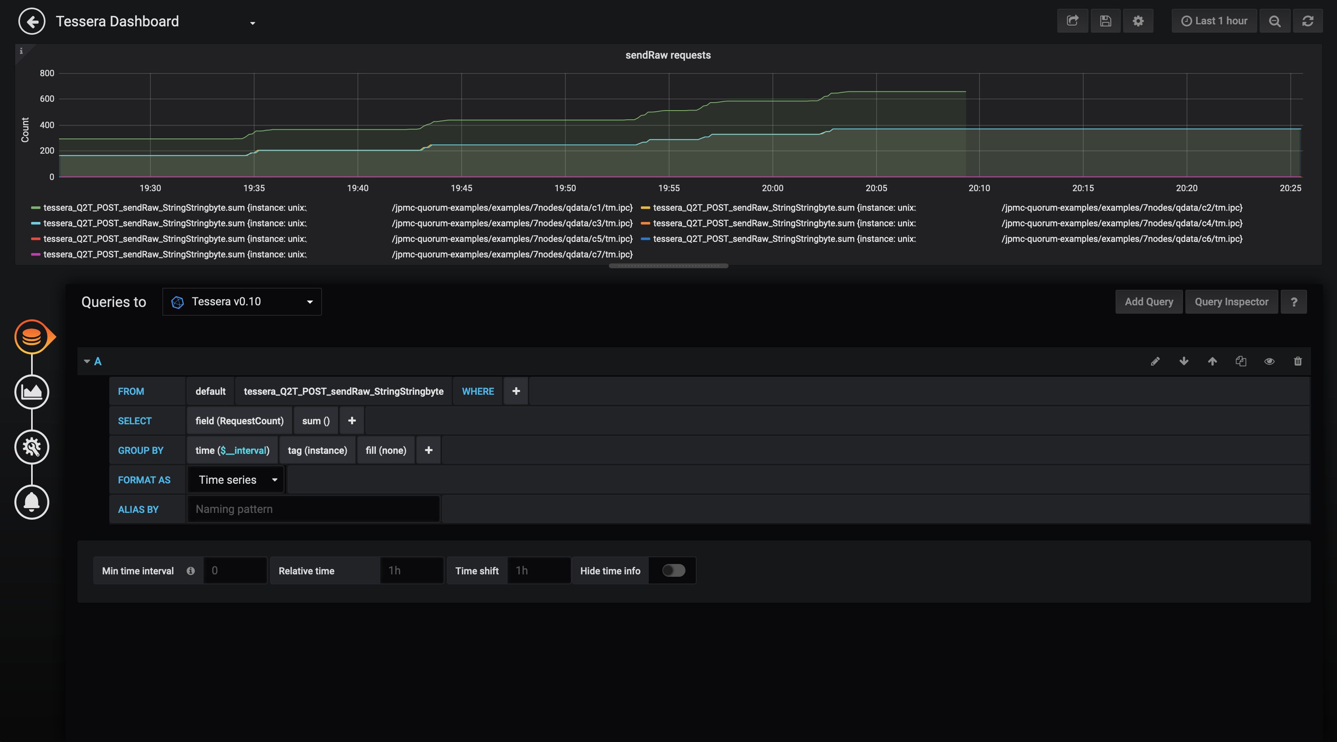Toggle c1/tm.ipc series in legend
1337x742 pixels.
pyautogui.click(x=338, y=208)
